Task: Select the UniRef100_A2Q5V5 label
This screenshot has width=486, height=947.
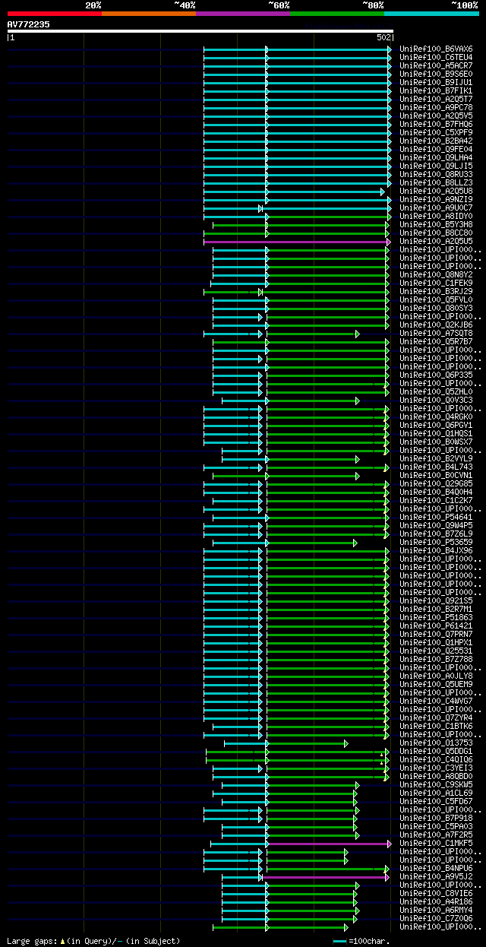Action: click(436, 116)
